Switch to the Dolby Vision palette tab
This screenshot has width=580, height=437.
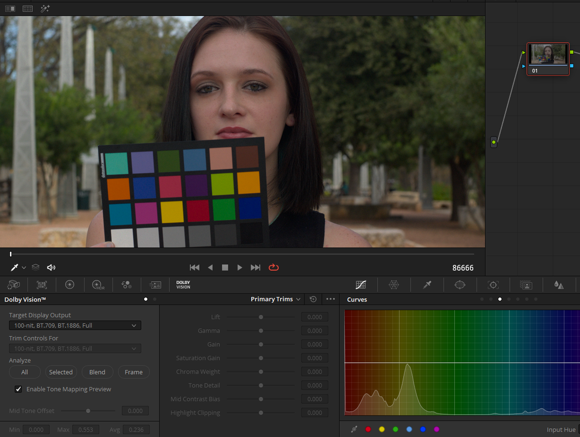point(183,285)
